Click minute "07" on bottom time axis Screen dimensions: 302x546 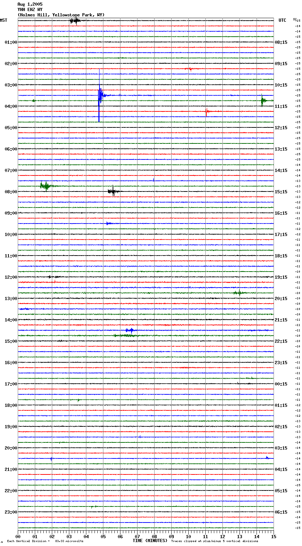tap(137, 536)
